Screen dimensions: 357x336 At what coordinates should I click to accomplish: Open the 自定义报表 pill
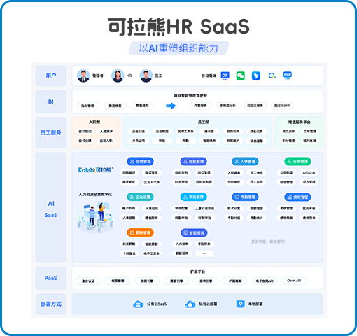(x=255, y=106)
